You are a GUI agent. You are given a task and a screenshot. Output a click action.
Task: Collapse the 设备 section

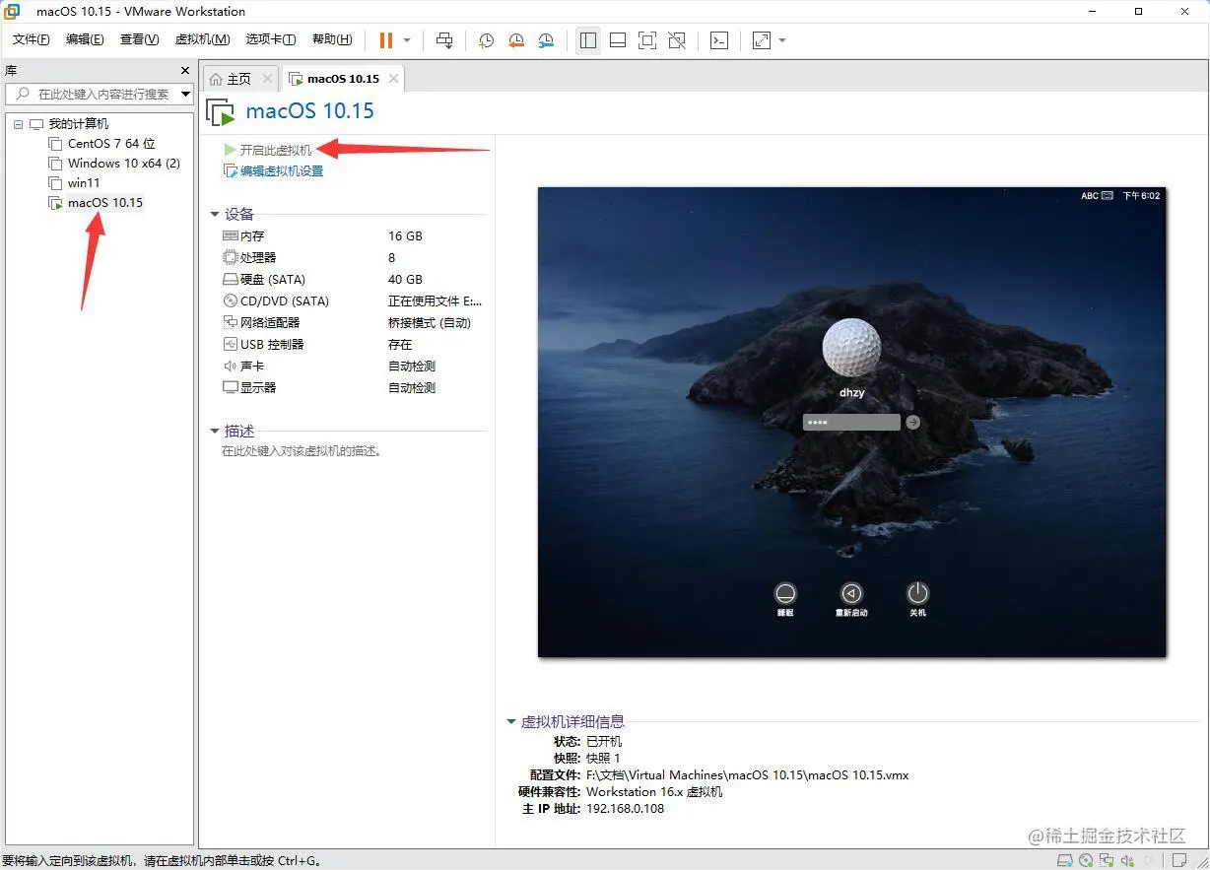215,214
